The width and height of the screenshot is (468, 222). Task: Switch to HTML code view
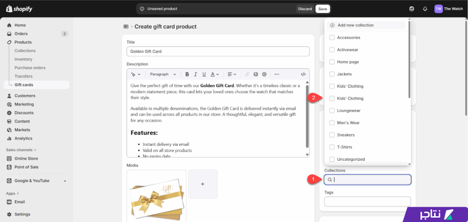pyautogui.click(x=303, y=74)
